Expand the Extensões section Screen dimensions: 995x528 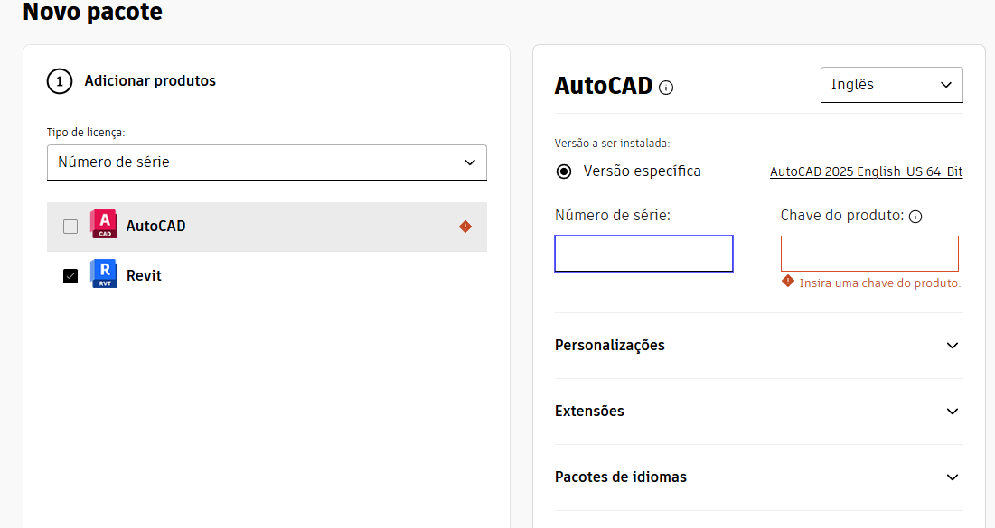click(x=758, y=412)
